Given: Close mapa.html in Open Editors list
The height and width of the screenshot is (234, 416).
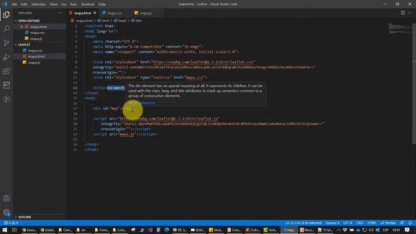Looking at the screenshot, I should tap(21, 27).
